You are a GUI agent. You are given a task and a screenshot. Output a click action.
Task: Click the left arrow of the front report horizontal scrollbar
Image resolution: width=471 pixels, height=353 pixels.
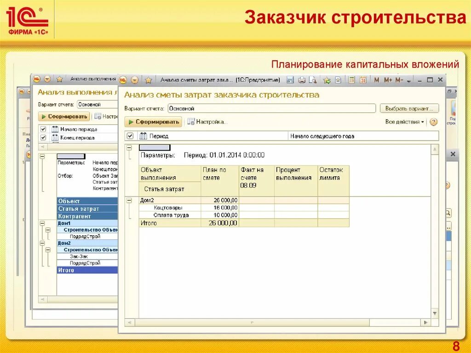click(130, 322)
